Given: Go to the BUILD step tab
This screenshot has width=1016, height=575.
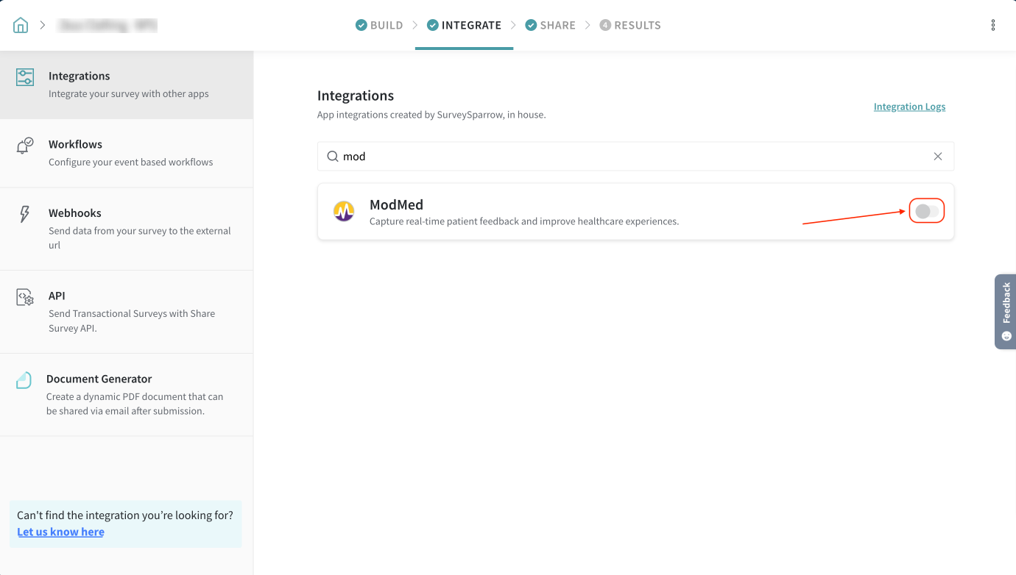Looking at the screenshot, I should click(x=379, y=25).
